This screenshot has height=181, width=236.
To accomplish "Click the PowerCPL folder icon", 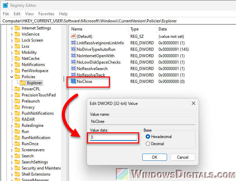I will coord(17,89).
